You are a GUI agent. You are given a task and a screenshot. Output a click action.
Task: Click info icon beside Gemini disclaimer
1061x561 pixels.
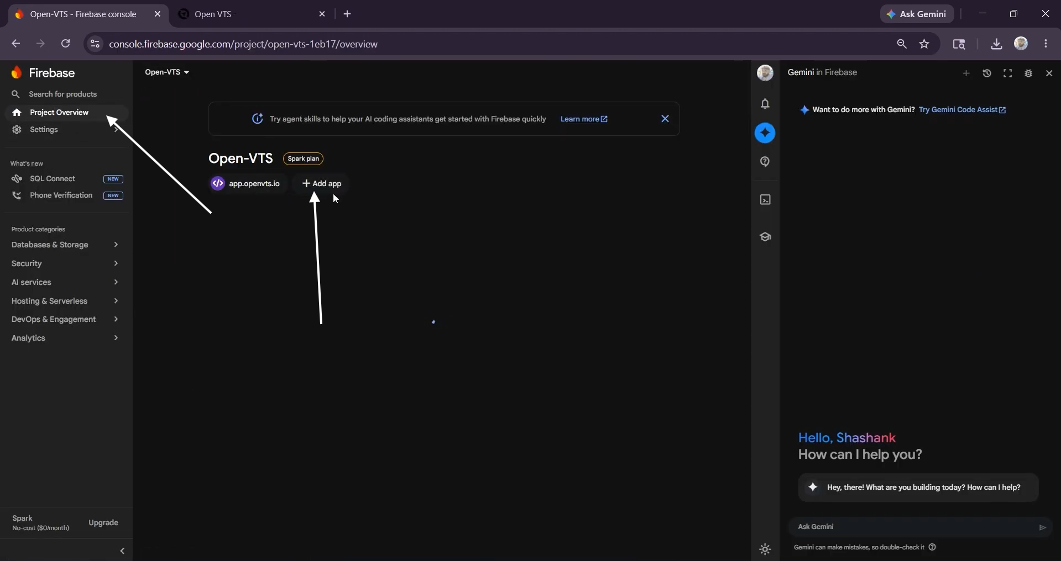(933, 547)
